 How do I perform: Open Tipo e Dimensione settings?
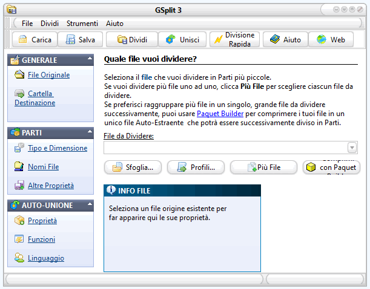(58, 148)
